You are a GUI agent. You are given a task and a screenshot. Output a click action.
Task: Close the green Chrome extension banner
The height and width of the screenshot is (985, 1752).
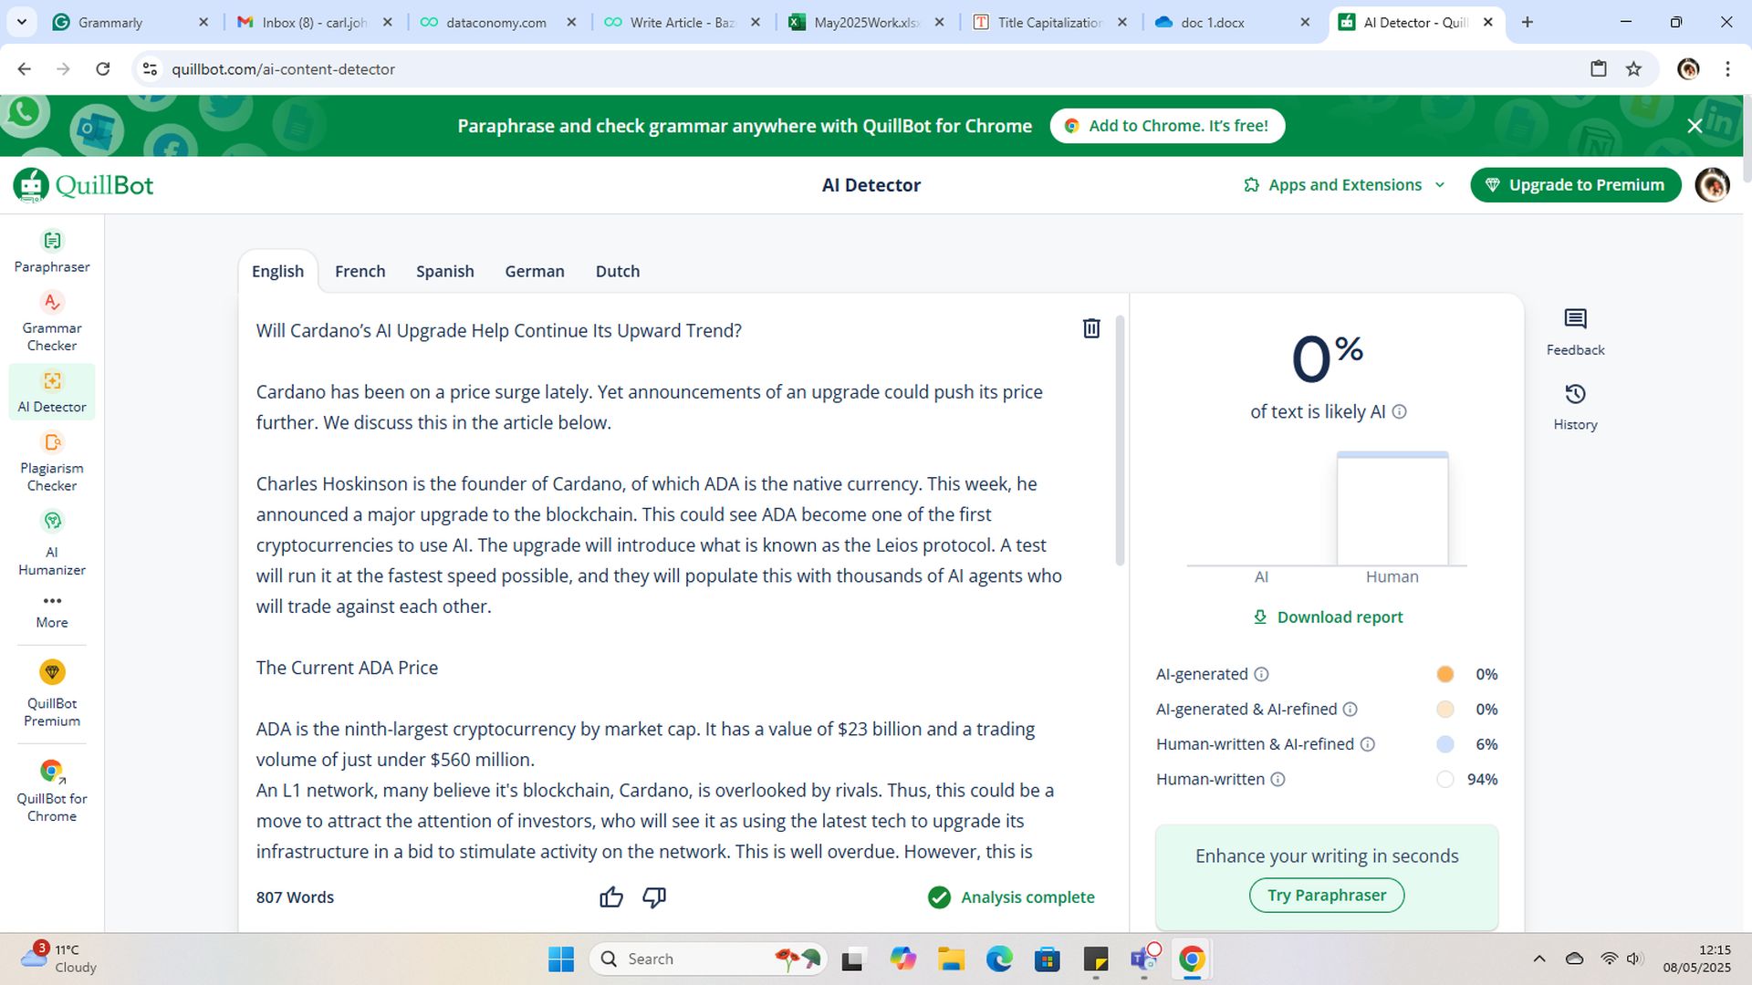1695,126
